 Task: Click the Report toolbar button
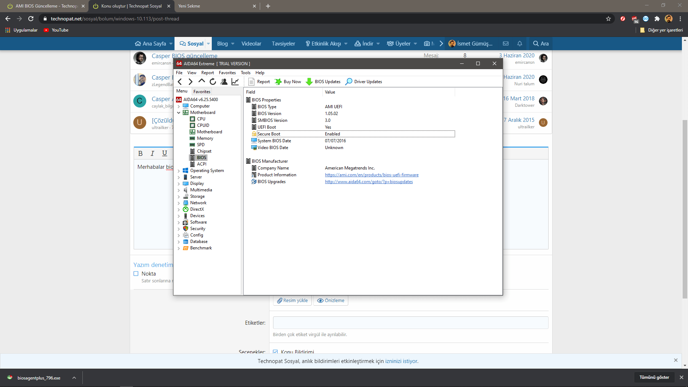click(x=259, y=82)
